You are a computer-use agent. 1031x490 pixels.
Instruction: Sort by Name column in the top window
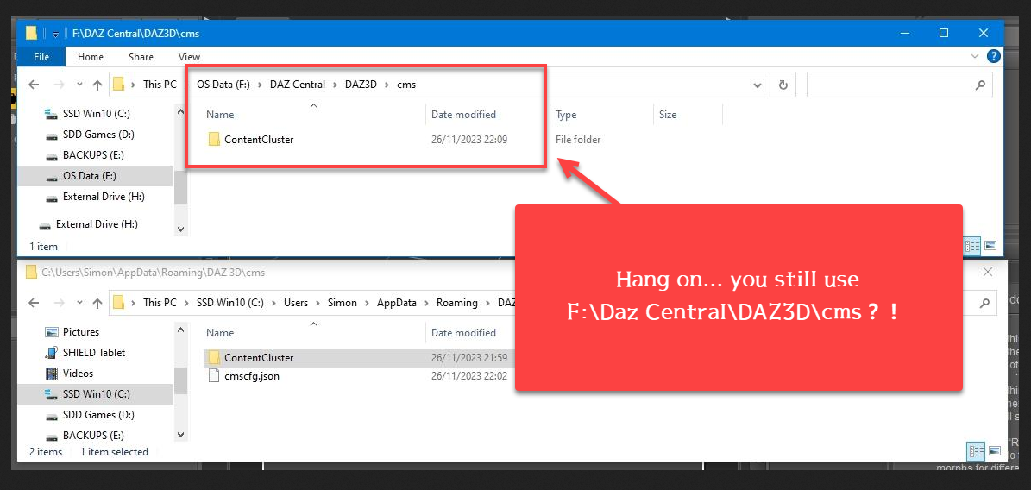point(220,115)
